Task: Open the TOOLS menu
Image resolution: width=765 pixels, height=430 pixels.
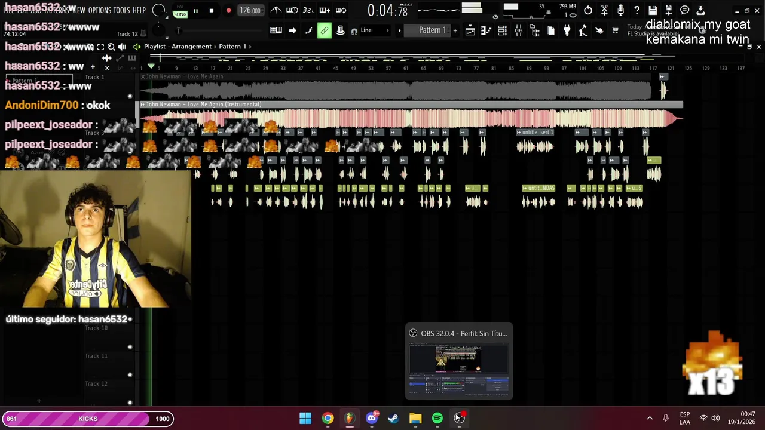Action: (122, 10)
